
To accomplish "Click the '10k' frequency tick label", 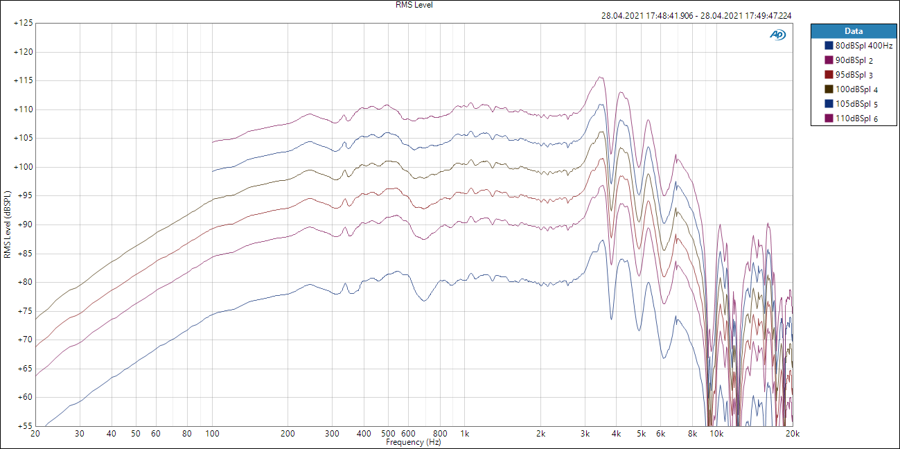I will pos(716,434).
